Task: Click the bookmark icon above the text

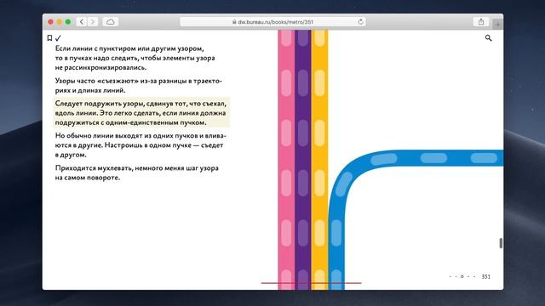Action: coord(49,37)
